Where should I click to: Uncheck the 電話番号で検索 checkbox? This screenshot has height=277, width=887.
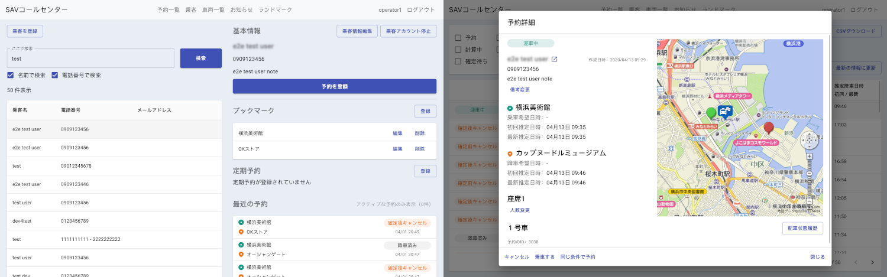[x=55, y=75]
